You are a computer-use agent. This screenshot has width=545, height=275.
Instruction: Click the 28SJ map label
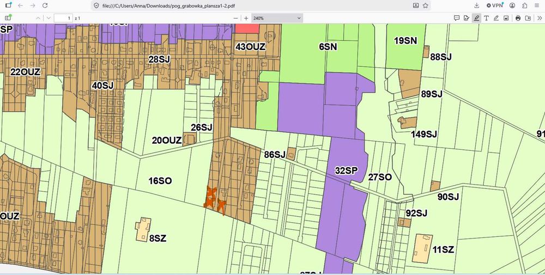tap(159, 59)
